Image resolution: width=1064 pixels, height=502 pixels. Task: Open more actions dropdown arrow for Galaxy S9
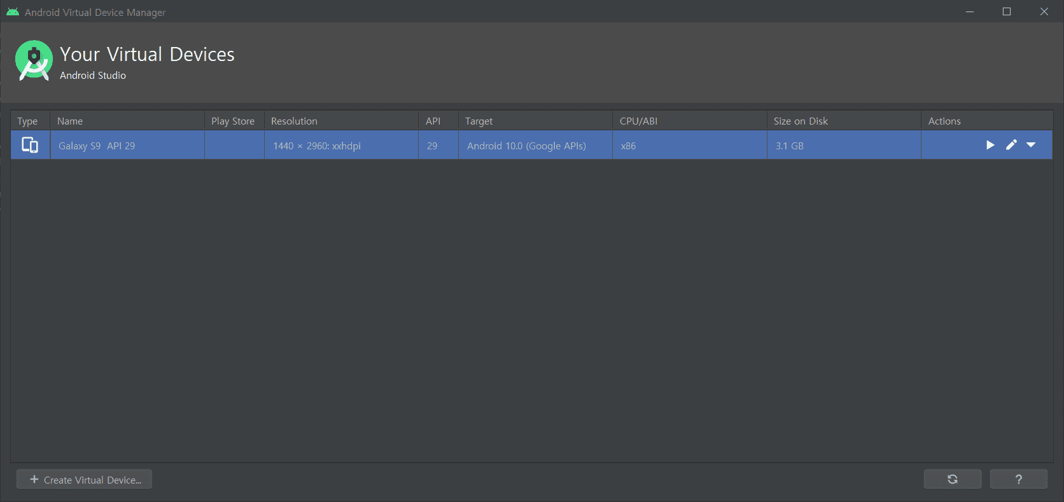[1031, 145]
